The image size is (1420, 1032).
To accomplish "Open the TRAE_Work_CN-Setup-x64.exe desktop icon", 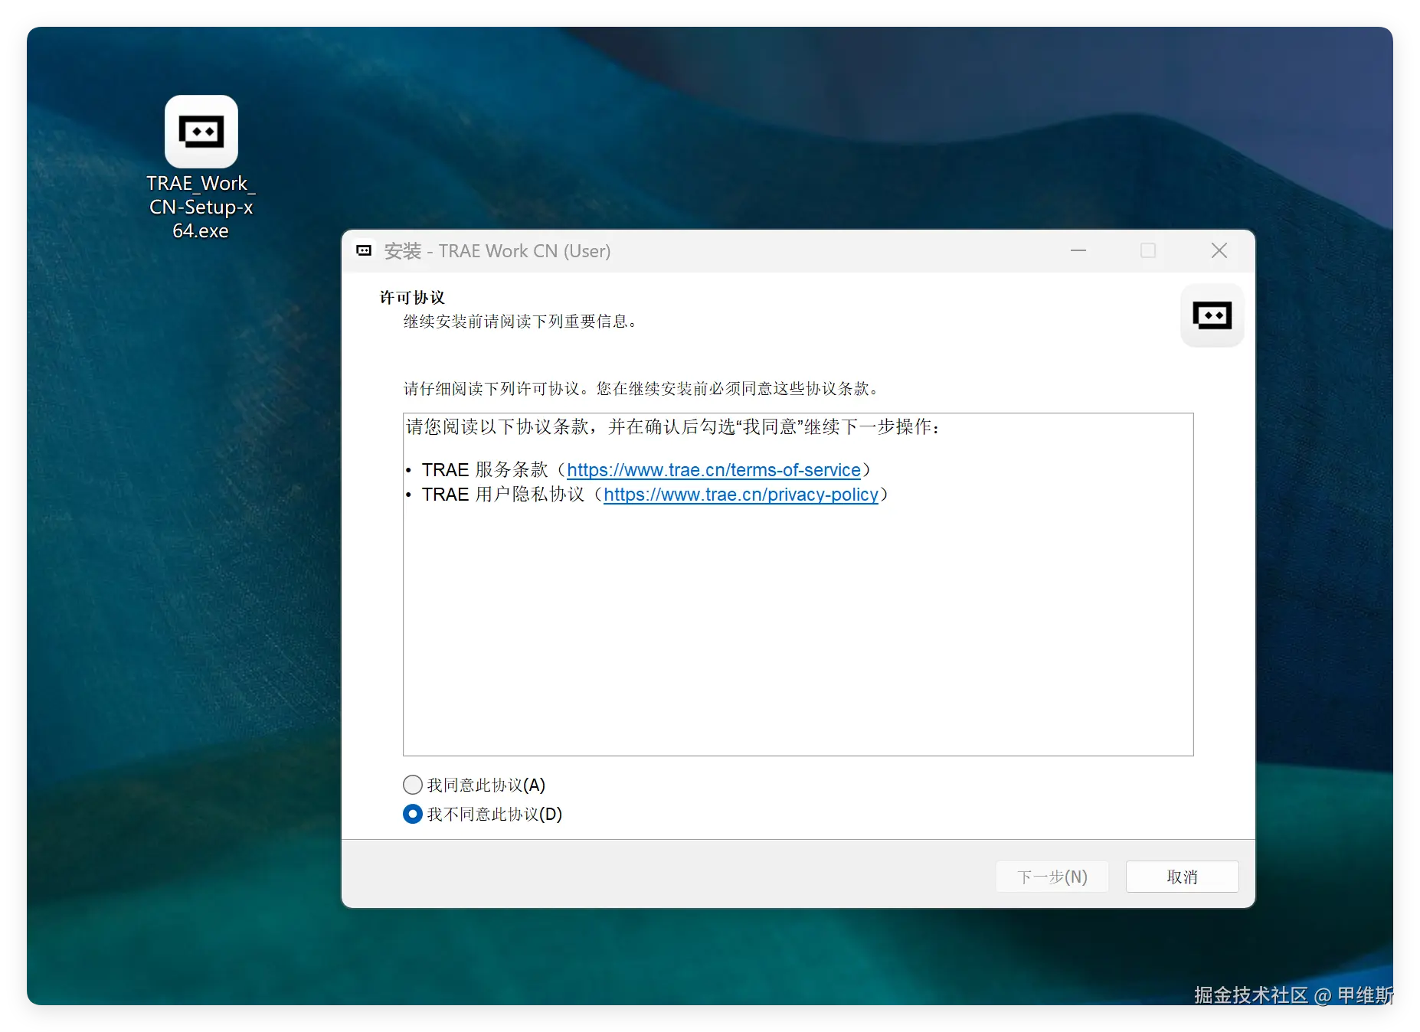I will 201,167.
